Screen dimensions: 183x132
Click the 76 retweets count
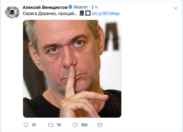coord(59,125)
